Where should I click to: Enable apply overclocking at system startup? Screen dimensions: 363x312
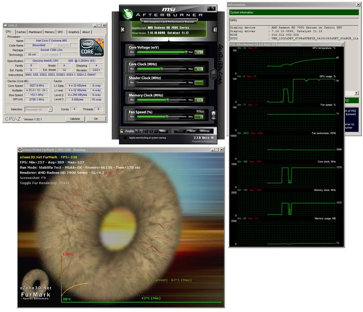[125, 137]
